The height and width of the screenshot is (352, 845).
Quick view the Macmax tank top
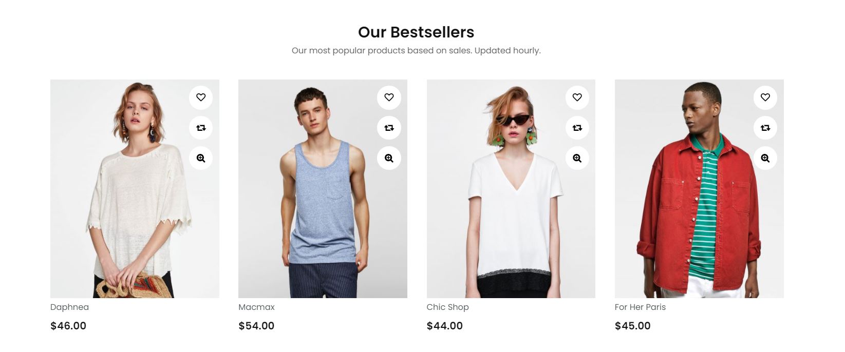coord(389,158)
